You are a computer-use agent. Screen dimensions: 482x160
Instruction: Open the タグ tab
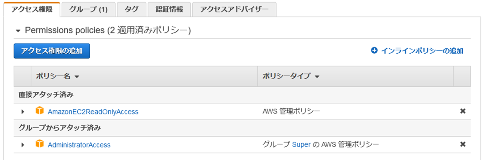point(132,9)
